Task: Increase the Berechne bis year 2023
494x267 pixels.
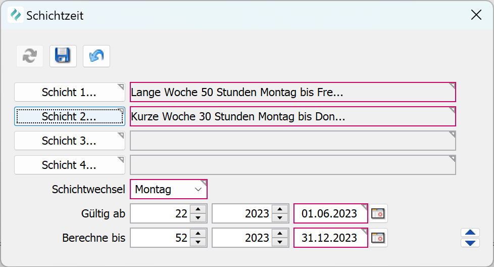Action: pyautogui.click(x=279, y=234)
